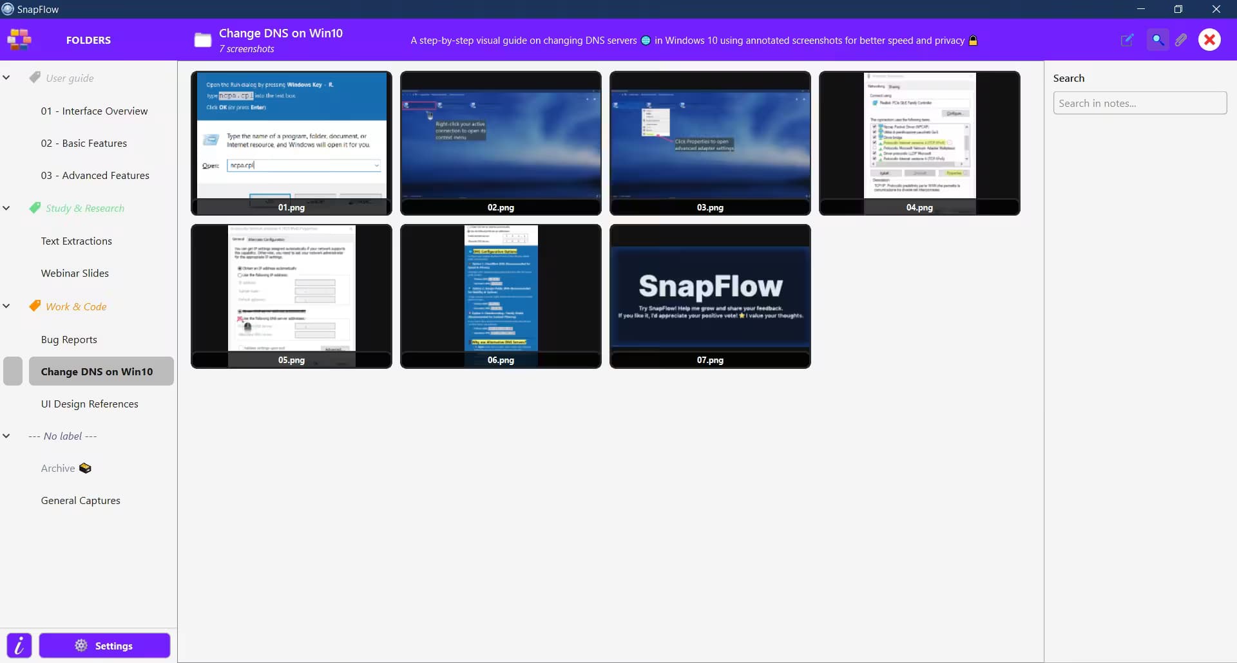
Task: Open General Captures folder
Action: pyautogui.click(x=81, y=500)
